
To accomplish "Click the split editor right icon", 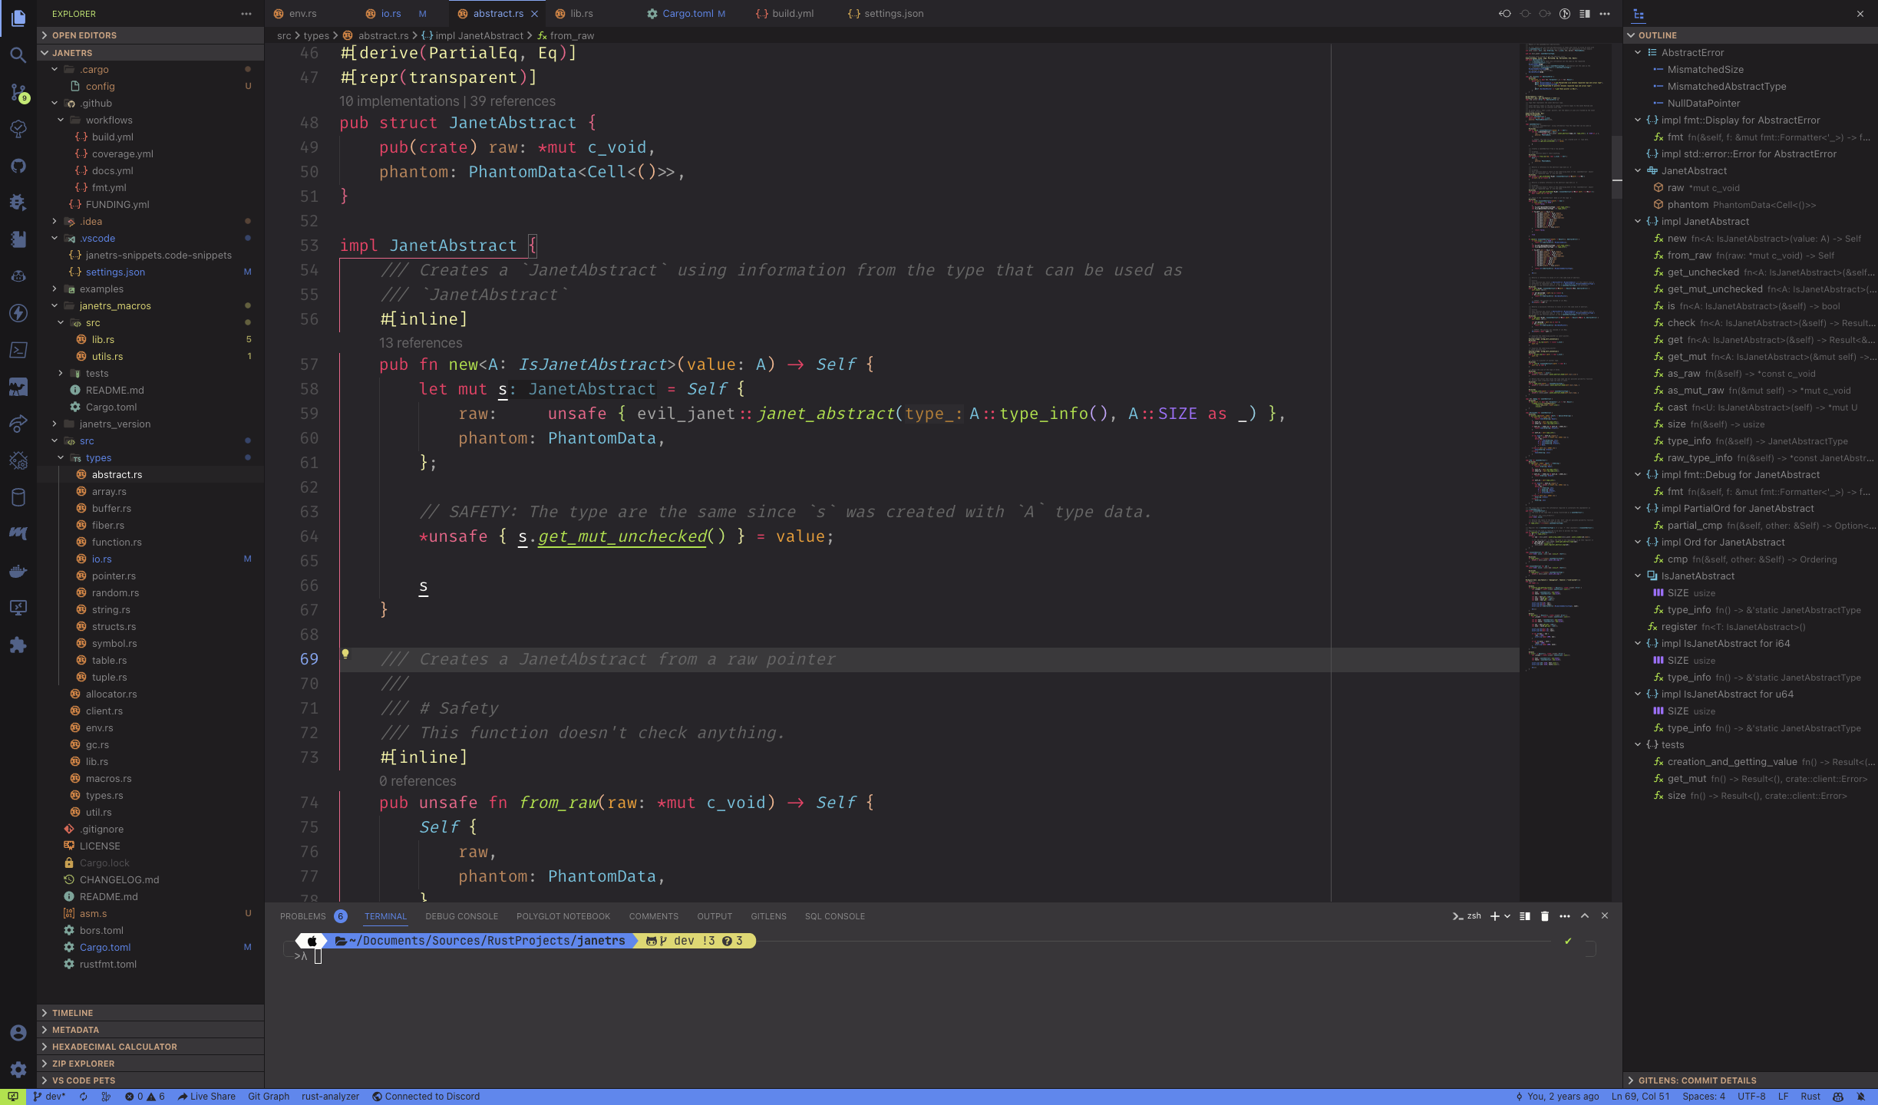I will pyautogui.click(x=1585, y=14).
